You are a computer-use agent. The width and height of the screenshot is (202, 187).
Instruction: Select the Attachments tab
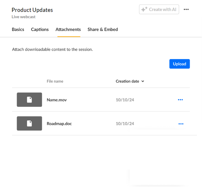point(68,30)
